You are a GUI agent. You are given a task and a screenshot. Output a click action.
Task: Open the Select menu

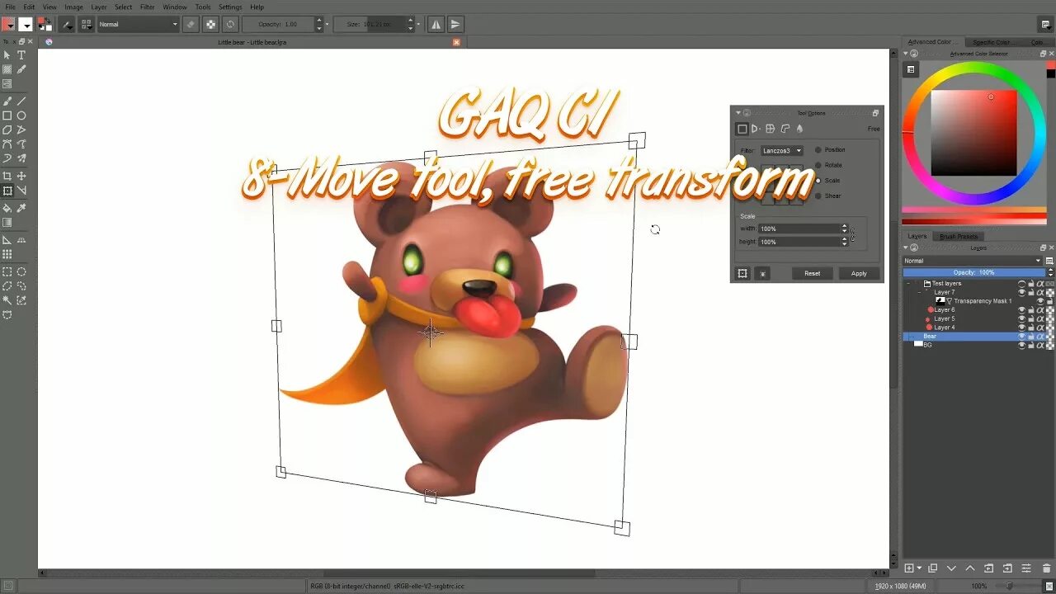pos(123,7)
